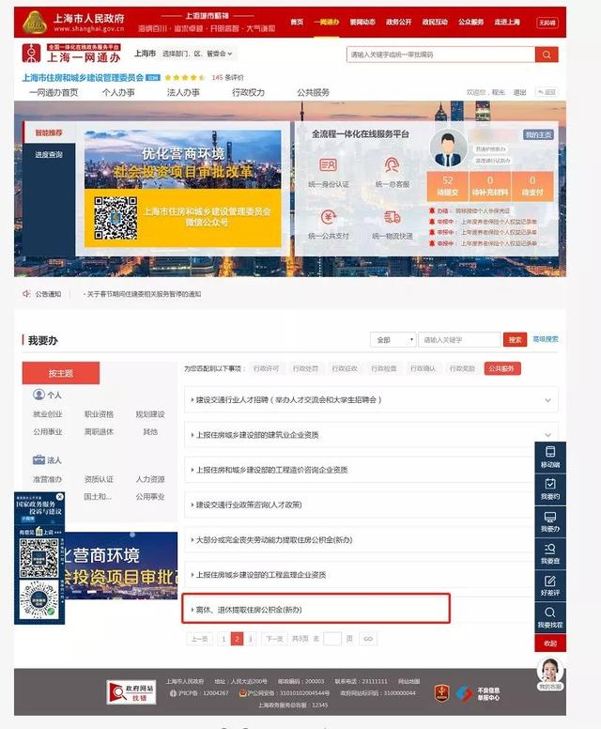Filter by 行政确认
Screen dimensions: 601x729
click(423, 368)
